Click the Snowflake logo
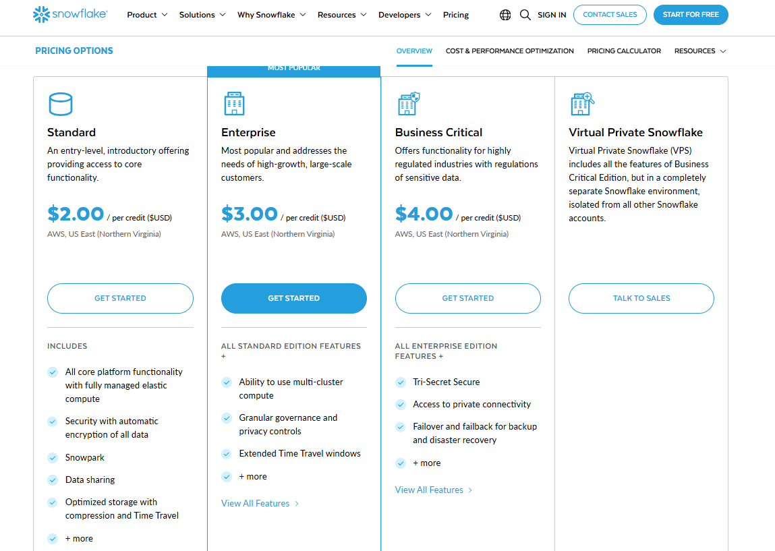775x551 pixels. tap(69, 14)
